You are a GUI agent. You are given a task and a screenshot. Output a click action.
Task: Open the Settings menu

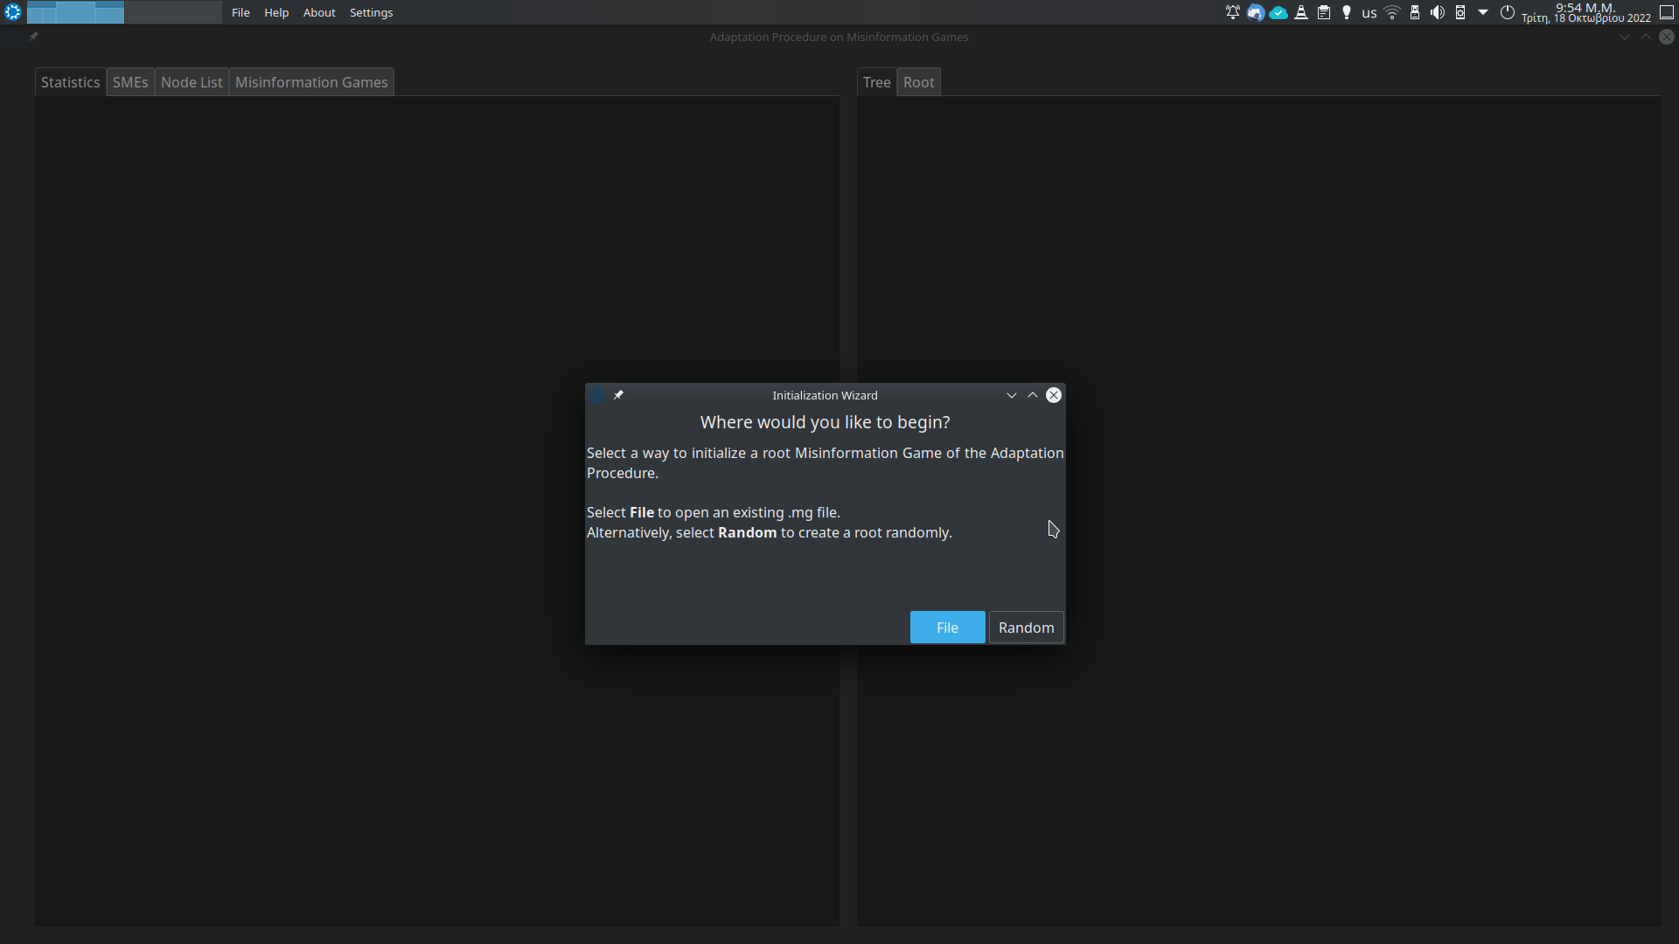click(371, 12)
